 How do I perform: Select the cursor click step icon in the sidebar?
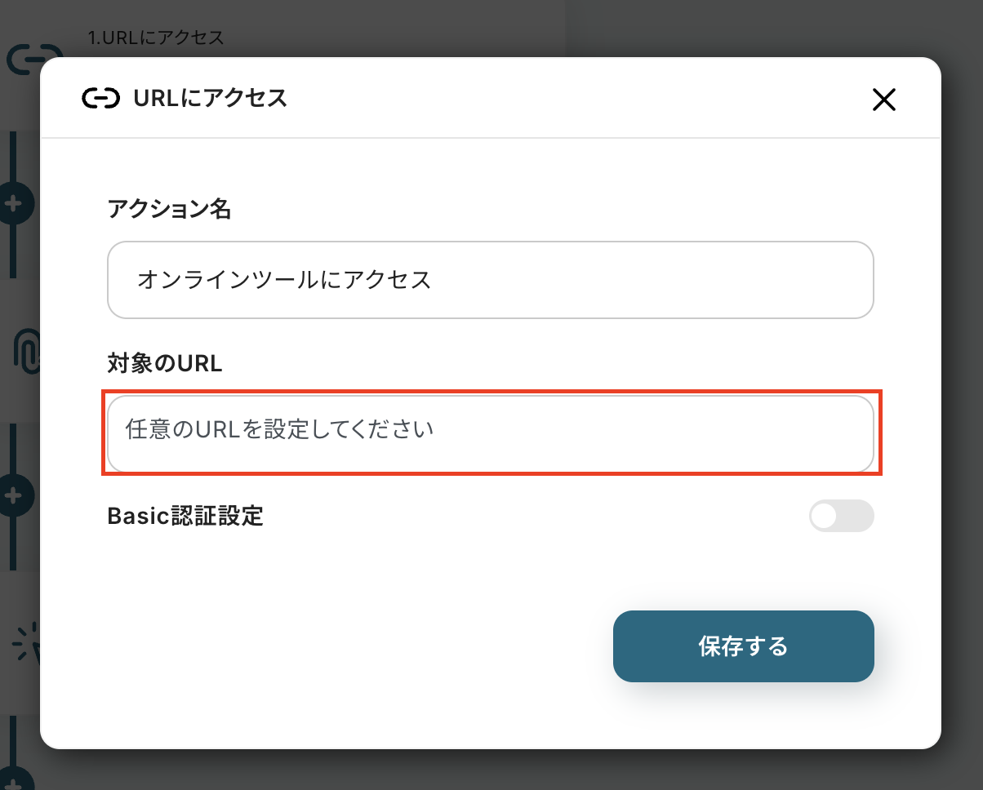coord(24,645)
